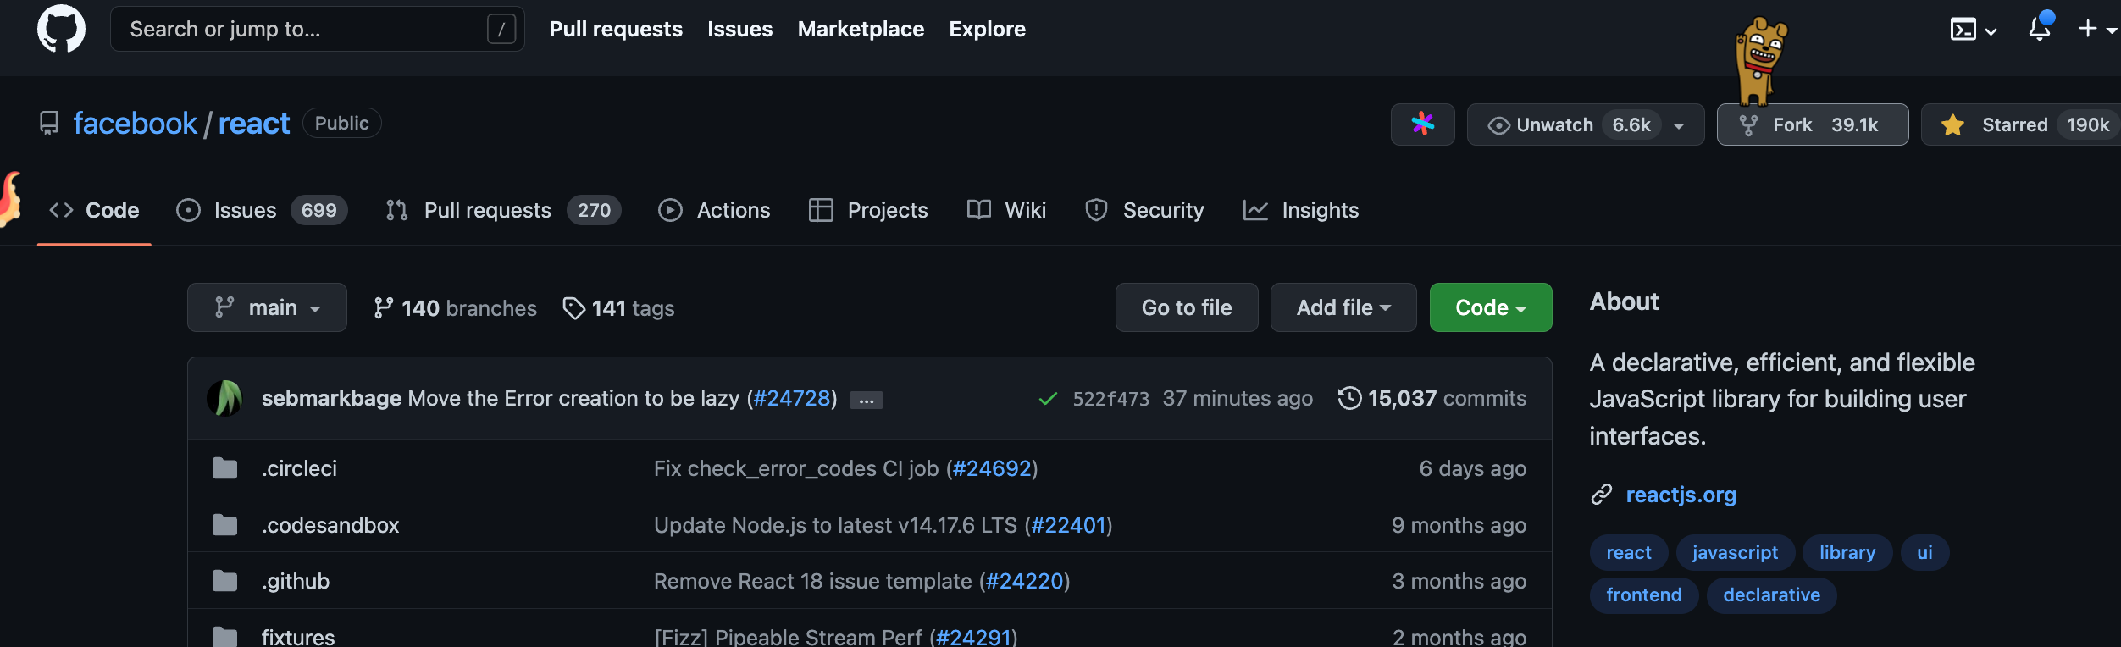Switch to the Issues tab

coord(261,210)
